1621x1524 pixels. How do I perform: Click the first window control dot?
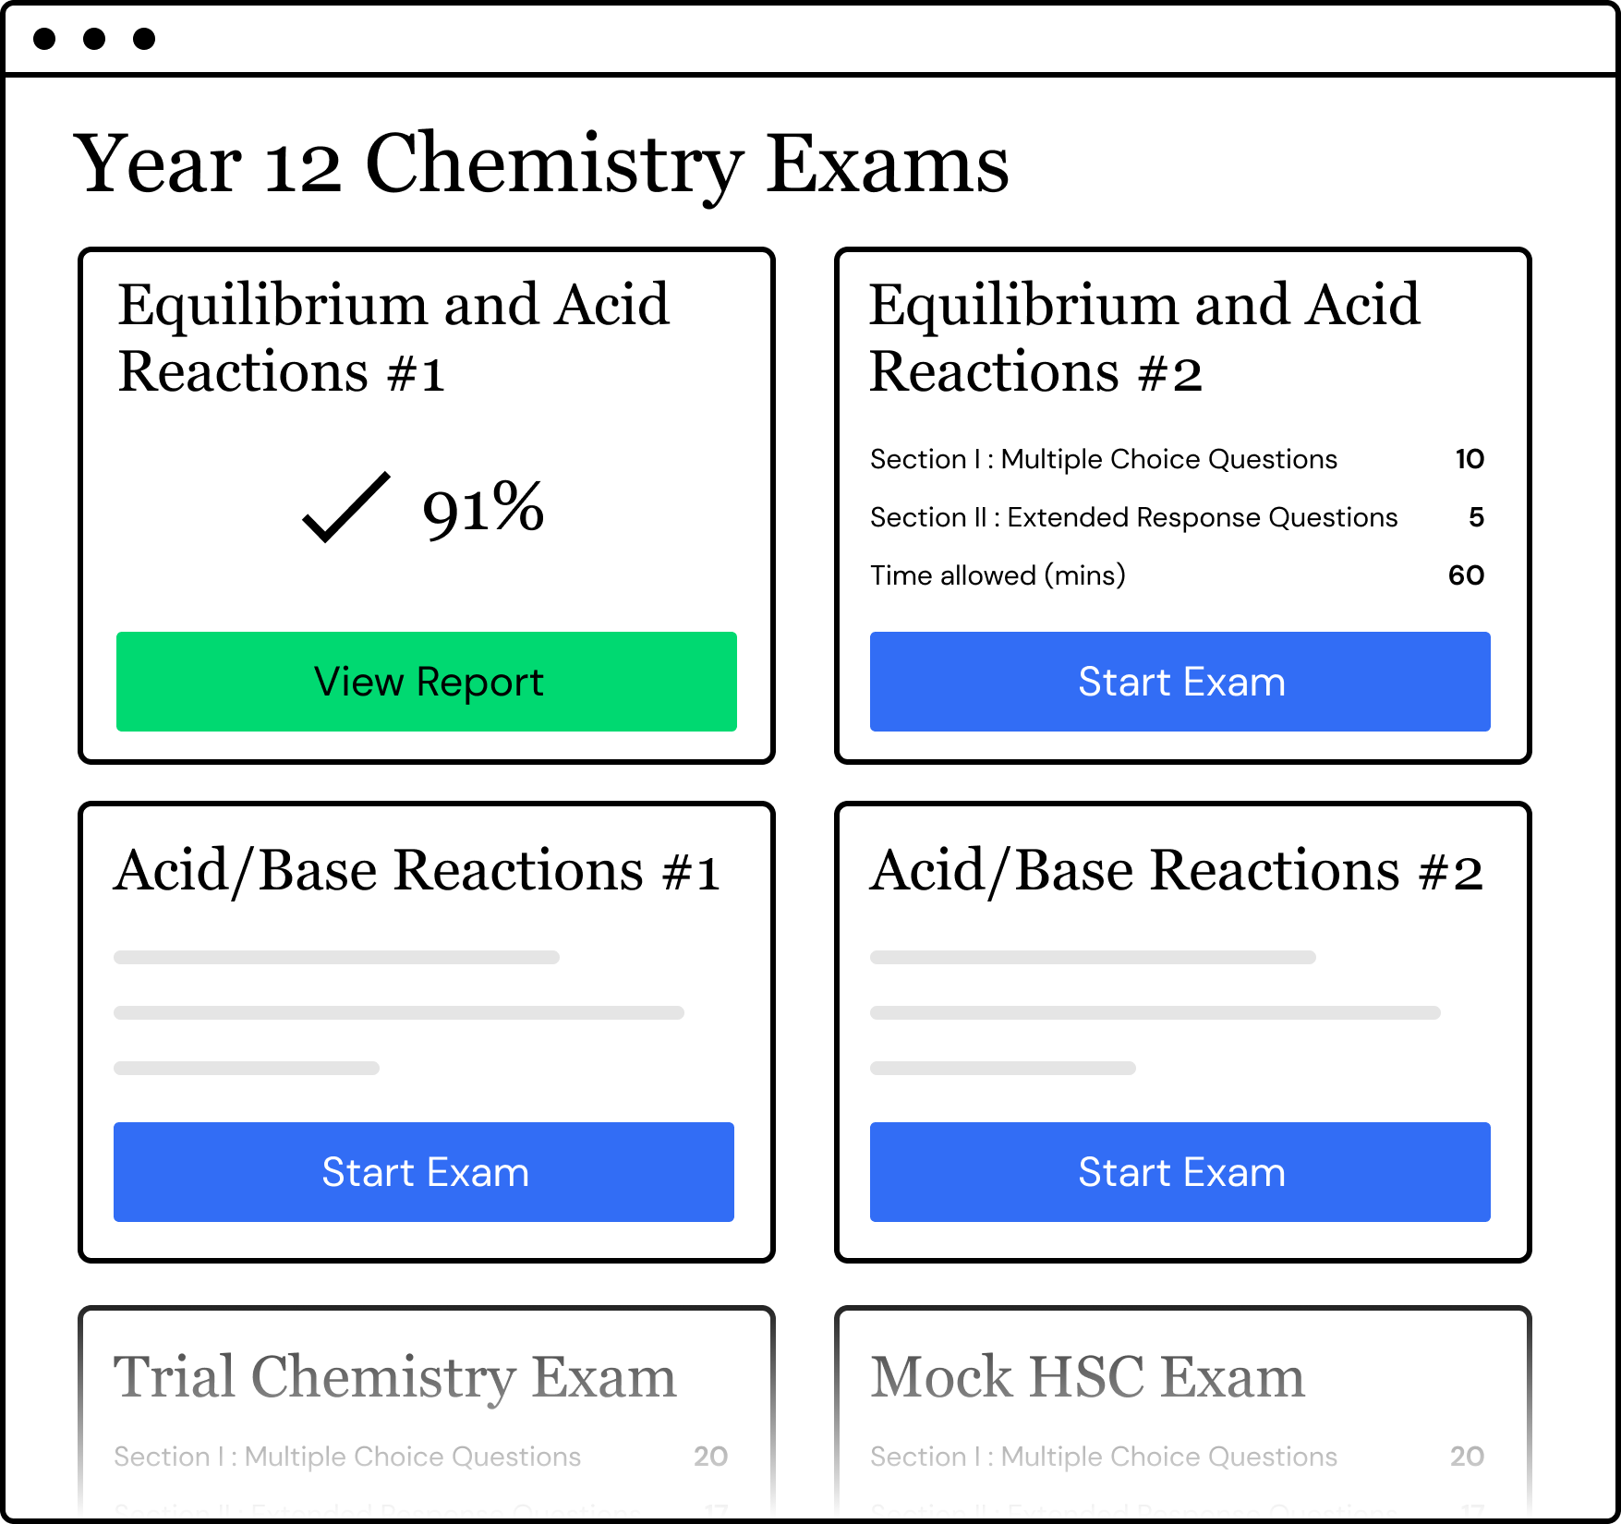click(x=44, y=39)
